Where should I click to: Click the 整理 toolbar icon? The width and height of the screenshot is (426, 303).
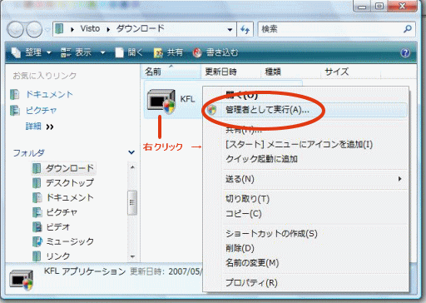[x=16, y=52]
